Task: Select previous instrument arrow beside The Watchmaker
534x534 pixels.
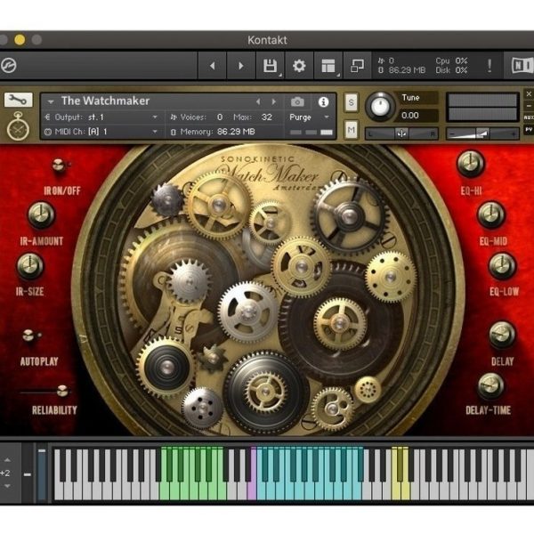Action: pyautogui.click(x=258, y=101)
